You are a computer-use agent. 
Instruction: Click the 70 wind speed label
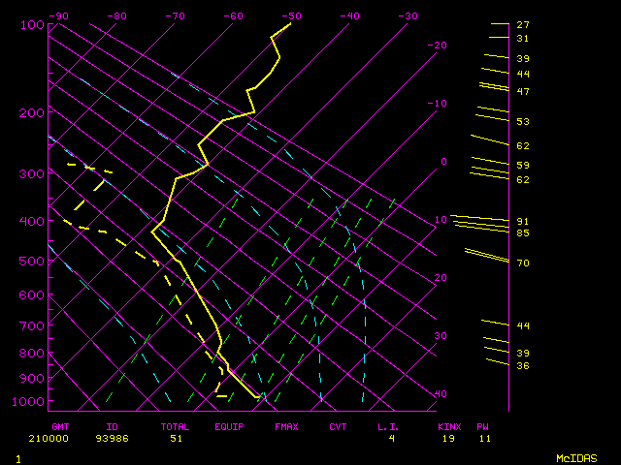(x=522, y=263)
